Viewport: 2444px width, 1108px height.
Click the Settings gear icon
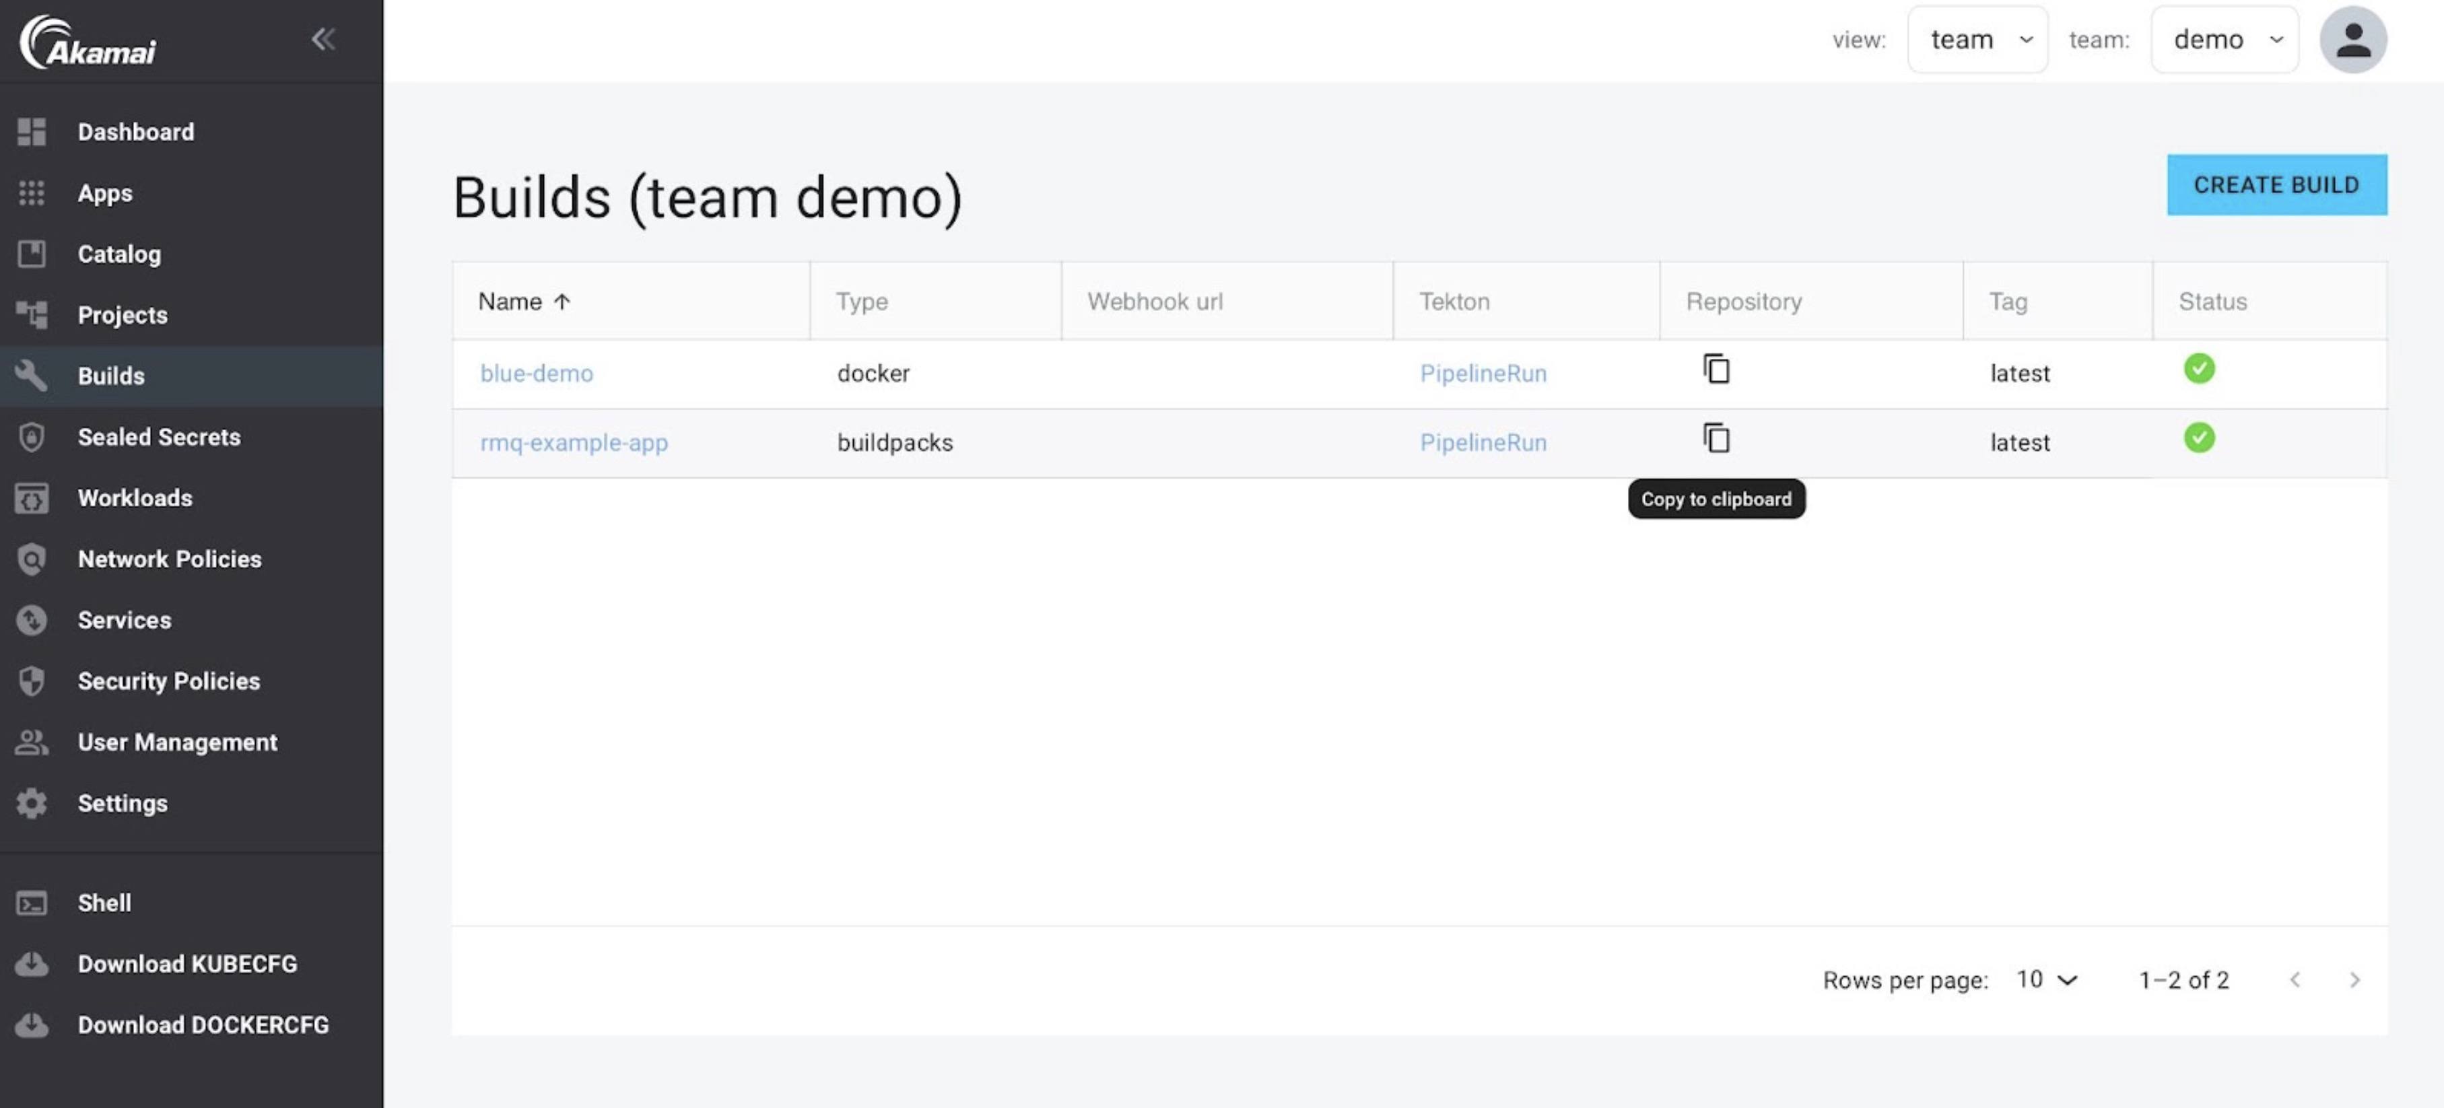click(32, 802)
